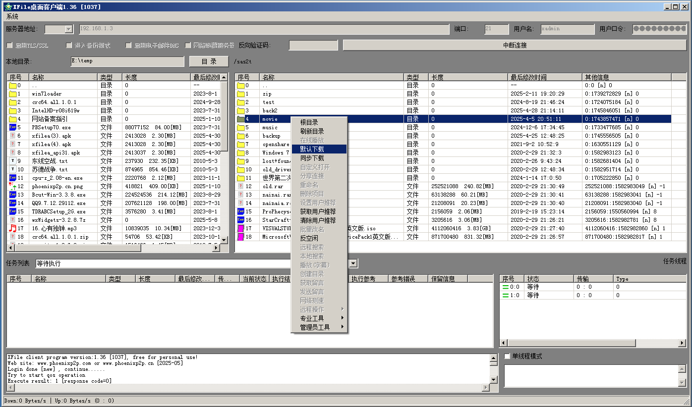The width and height of the screenshot is (692, 407).
Task: Open the 服务器地址 dropdown
Action: tap(68, 29)
